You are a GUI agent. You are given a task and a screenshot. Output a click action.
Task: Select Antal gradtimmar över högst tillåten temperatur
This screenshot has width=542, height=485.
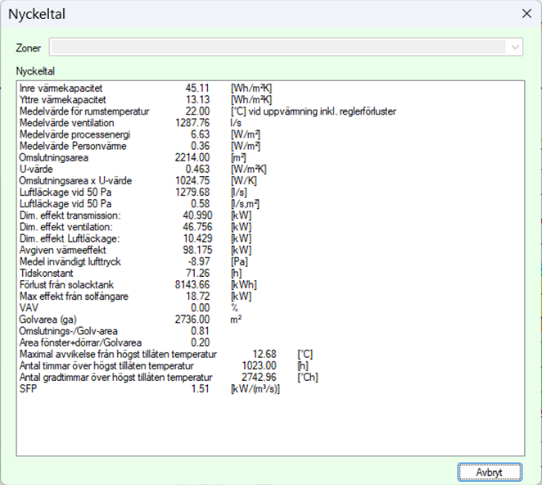point(116,377)
